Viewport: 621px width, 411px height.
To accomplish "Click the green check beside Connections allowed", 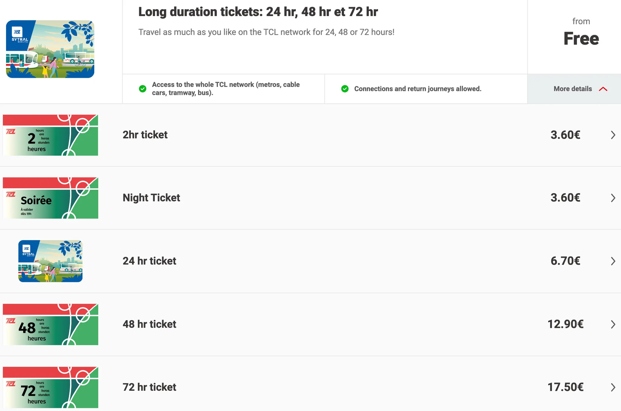I will tap(345, 89).
